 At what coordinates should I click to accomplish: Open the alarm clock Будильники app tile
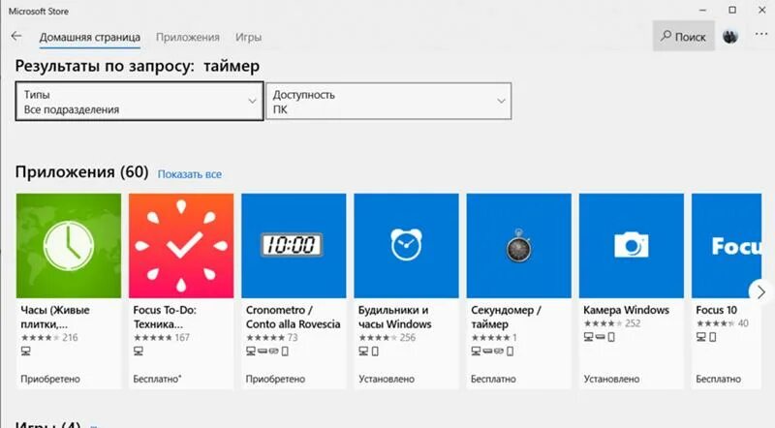(x=406, y=246)
